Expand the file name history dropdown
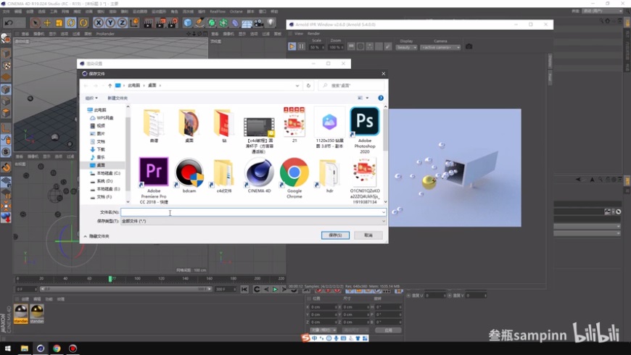Screen dimensions: 631x355 383,212
